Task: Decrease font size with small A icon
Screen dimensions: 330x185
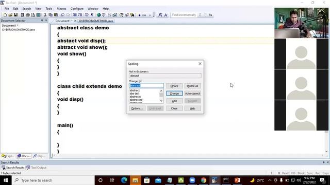Action: tap(166, 15)
